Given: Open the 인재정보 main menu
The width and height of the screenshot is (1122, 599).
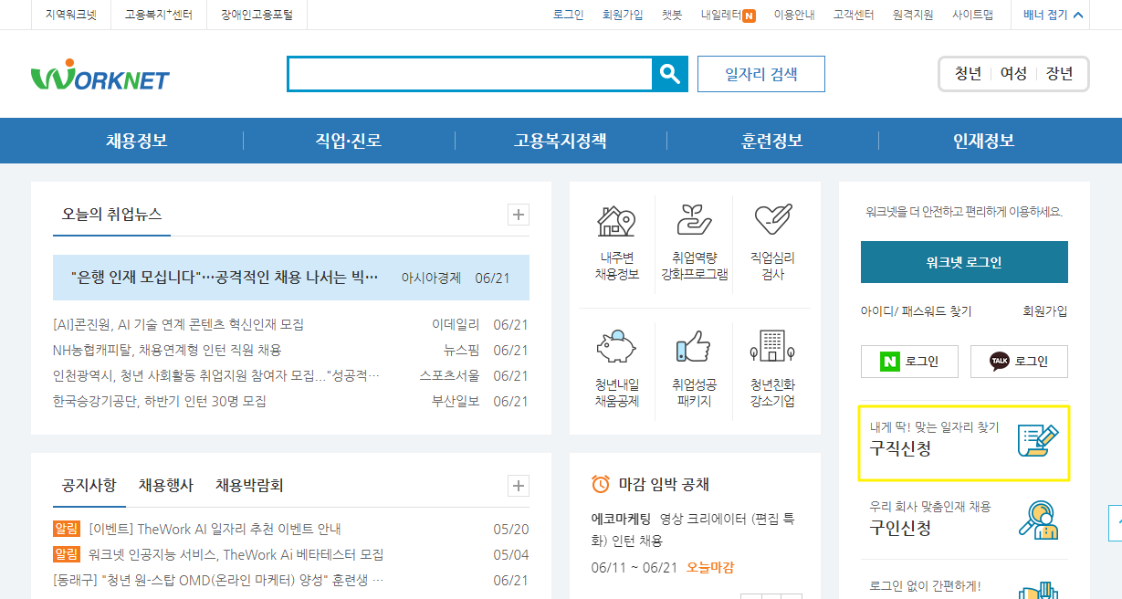Looking at the screenshot, I should (x=984, y=141).
